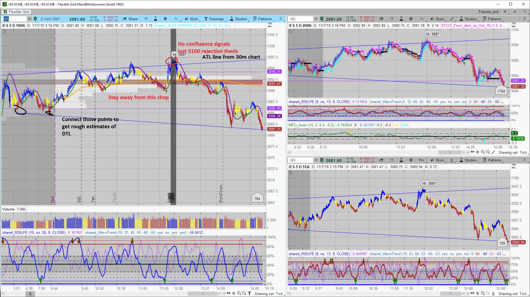
Task: Click scrollbar thumb below top-right chart
Action: coord(450,152)
